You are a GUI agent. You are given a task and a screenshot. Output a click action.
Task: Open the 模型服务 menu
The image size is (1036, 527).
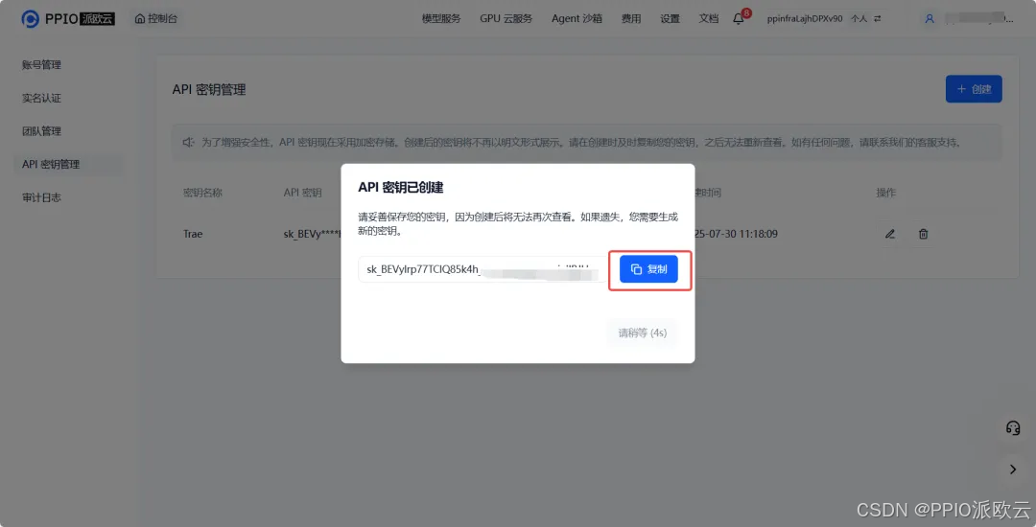[x=441, y=19]
